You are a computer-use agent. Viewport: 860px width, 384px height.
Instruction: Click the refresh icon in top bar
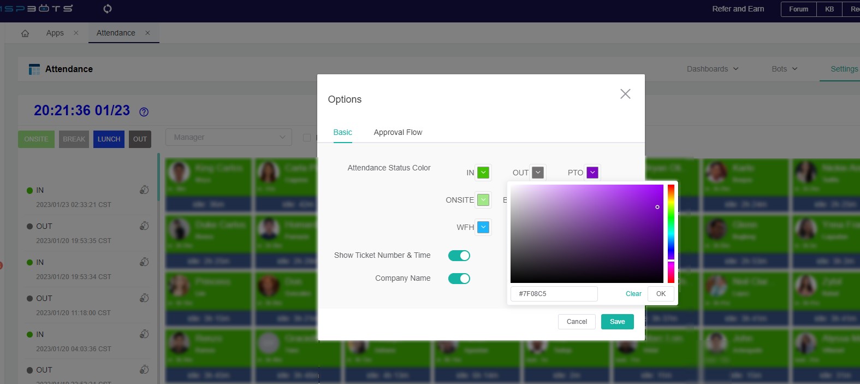coord(108,9)
